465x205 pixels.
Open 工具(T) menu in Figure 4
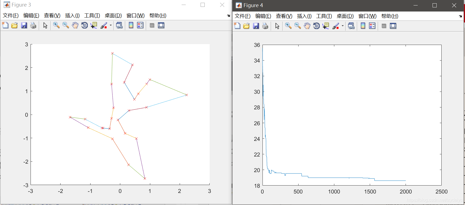pyautogui.click(x=324, y=16)
